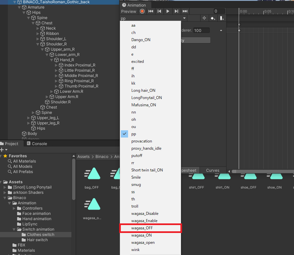
Task: Open the add asset plus dropdown
Action: pos(4,150)
